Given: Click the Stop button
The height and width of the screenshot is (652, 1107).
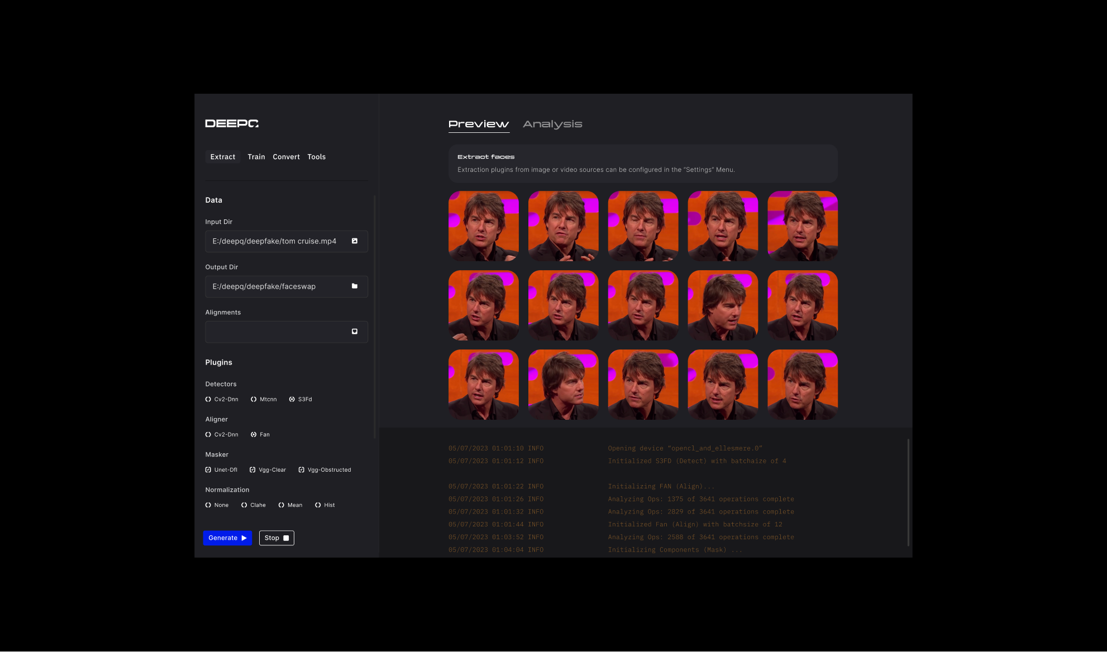Looking at the screenshot, I should [276, 538].
